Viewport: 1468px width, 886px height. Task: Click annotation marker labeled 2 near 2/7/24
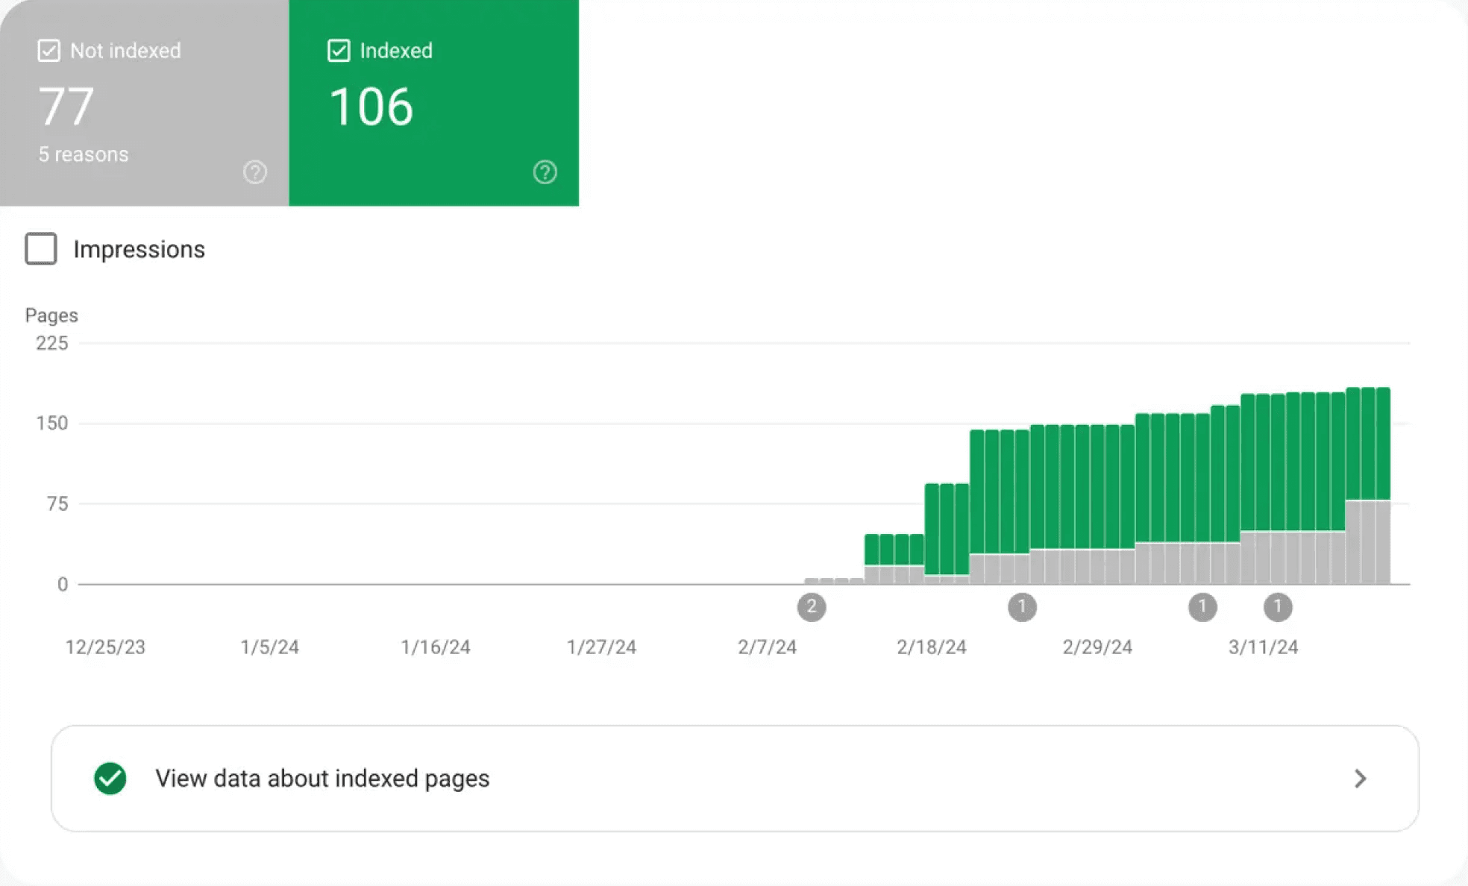[x=811, y=607]
